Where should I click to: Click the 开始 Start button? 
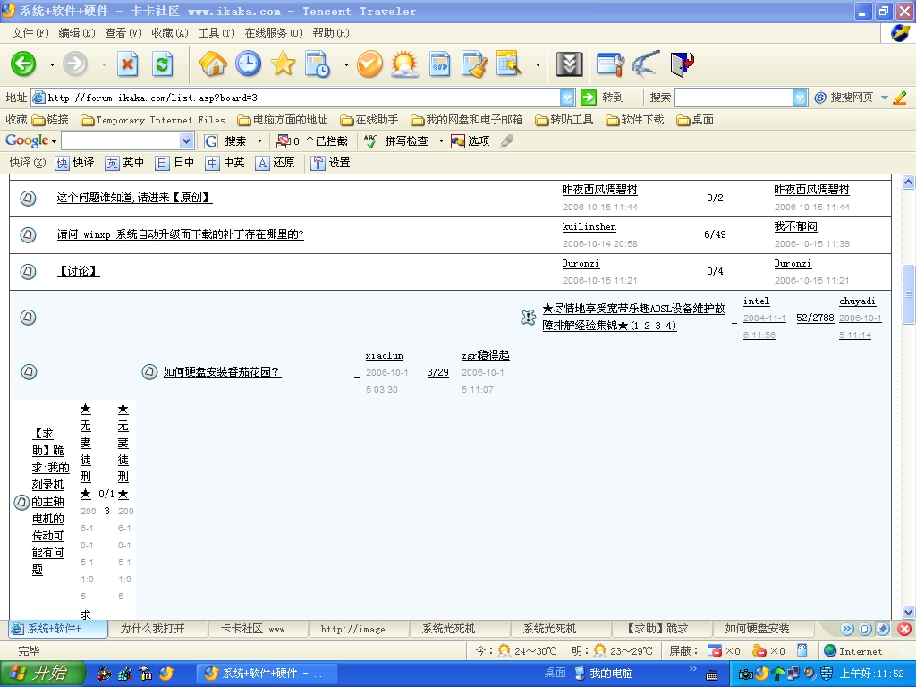(43, 674)
